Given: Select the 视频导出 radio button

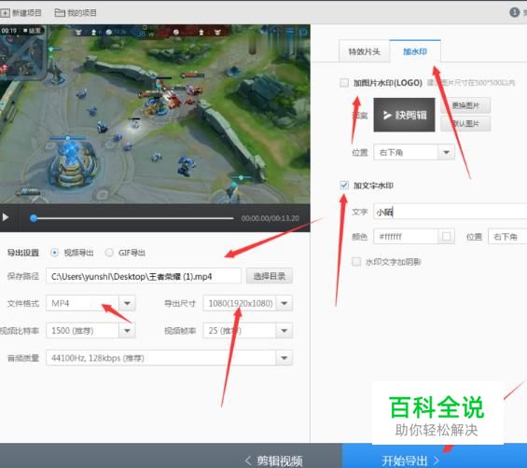Looking at the screenshot, I should coord(54,253).
